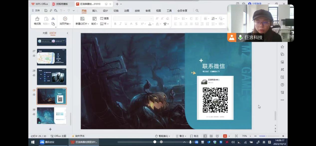Select slide 27 thumbnail with map
The height and width of the screenshot is (146, 316).
click(52, 57)
